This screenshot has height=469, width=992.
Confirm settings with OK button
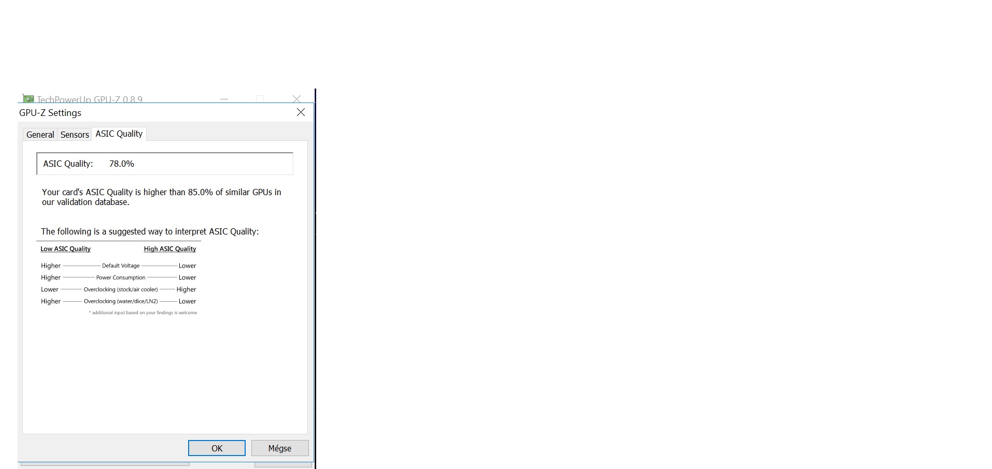(x=217, y=448)
